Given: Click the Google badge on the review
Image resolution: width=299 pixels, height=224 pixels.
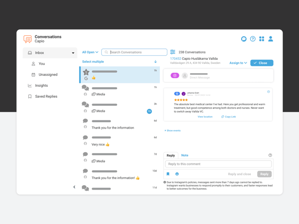Looking at the screenshot, I should (177, 94).
